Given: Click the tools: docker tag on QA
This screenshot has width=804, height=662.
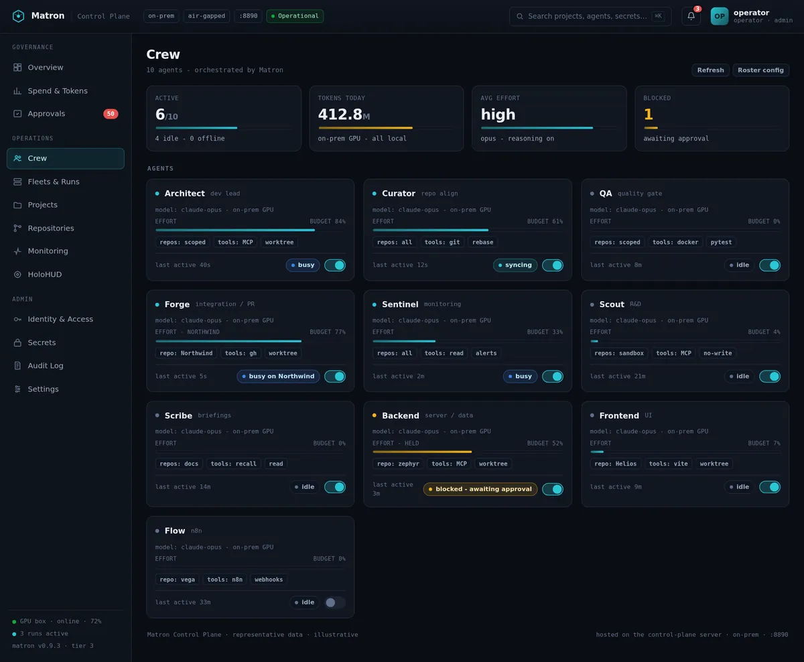Looking at the screenshot, I should click(675, 243).
